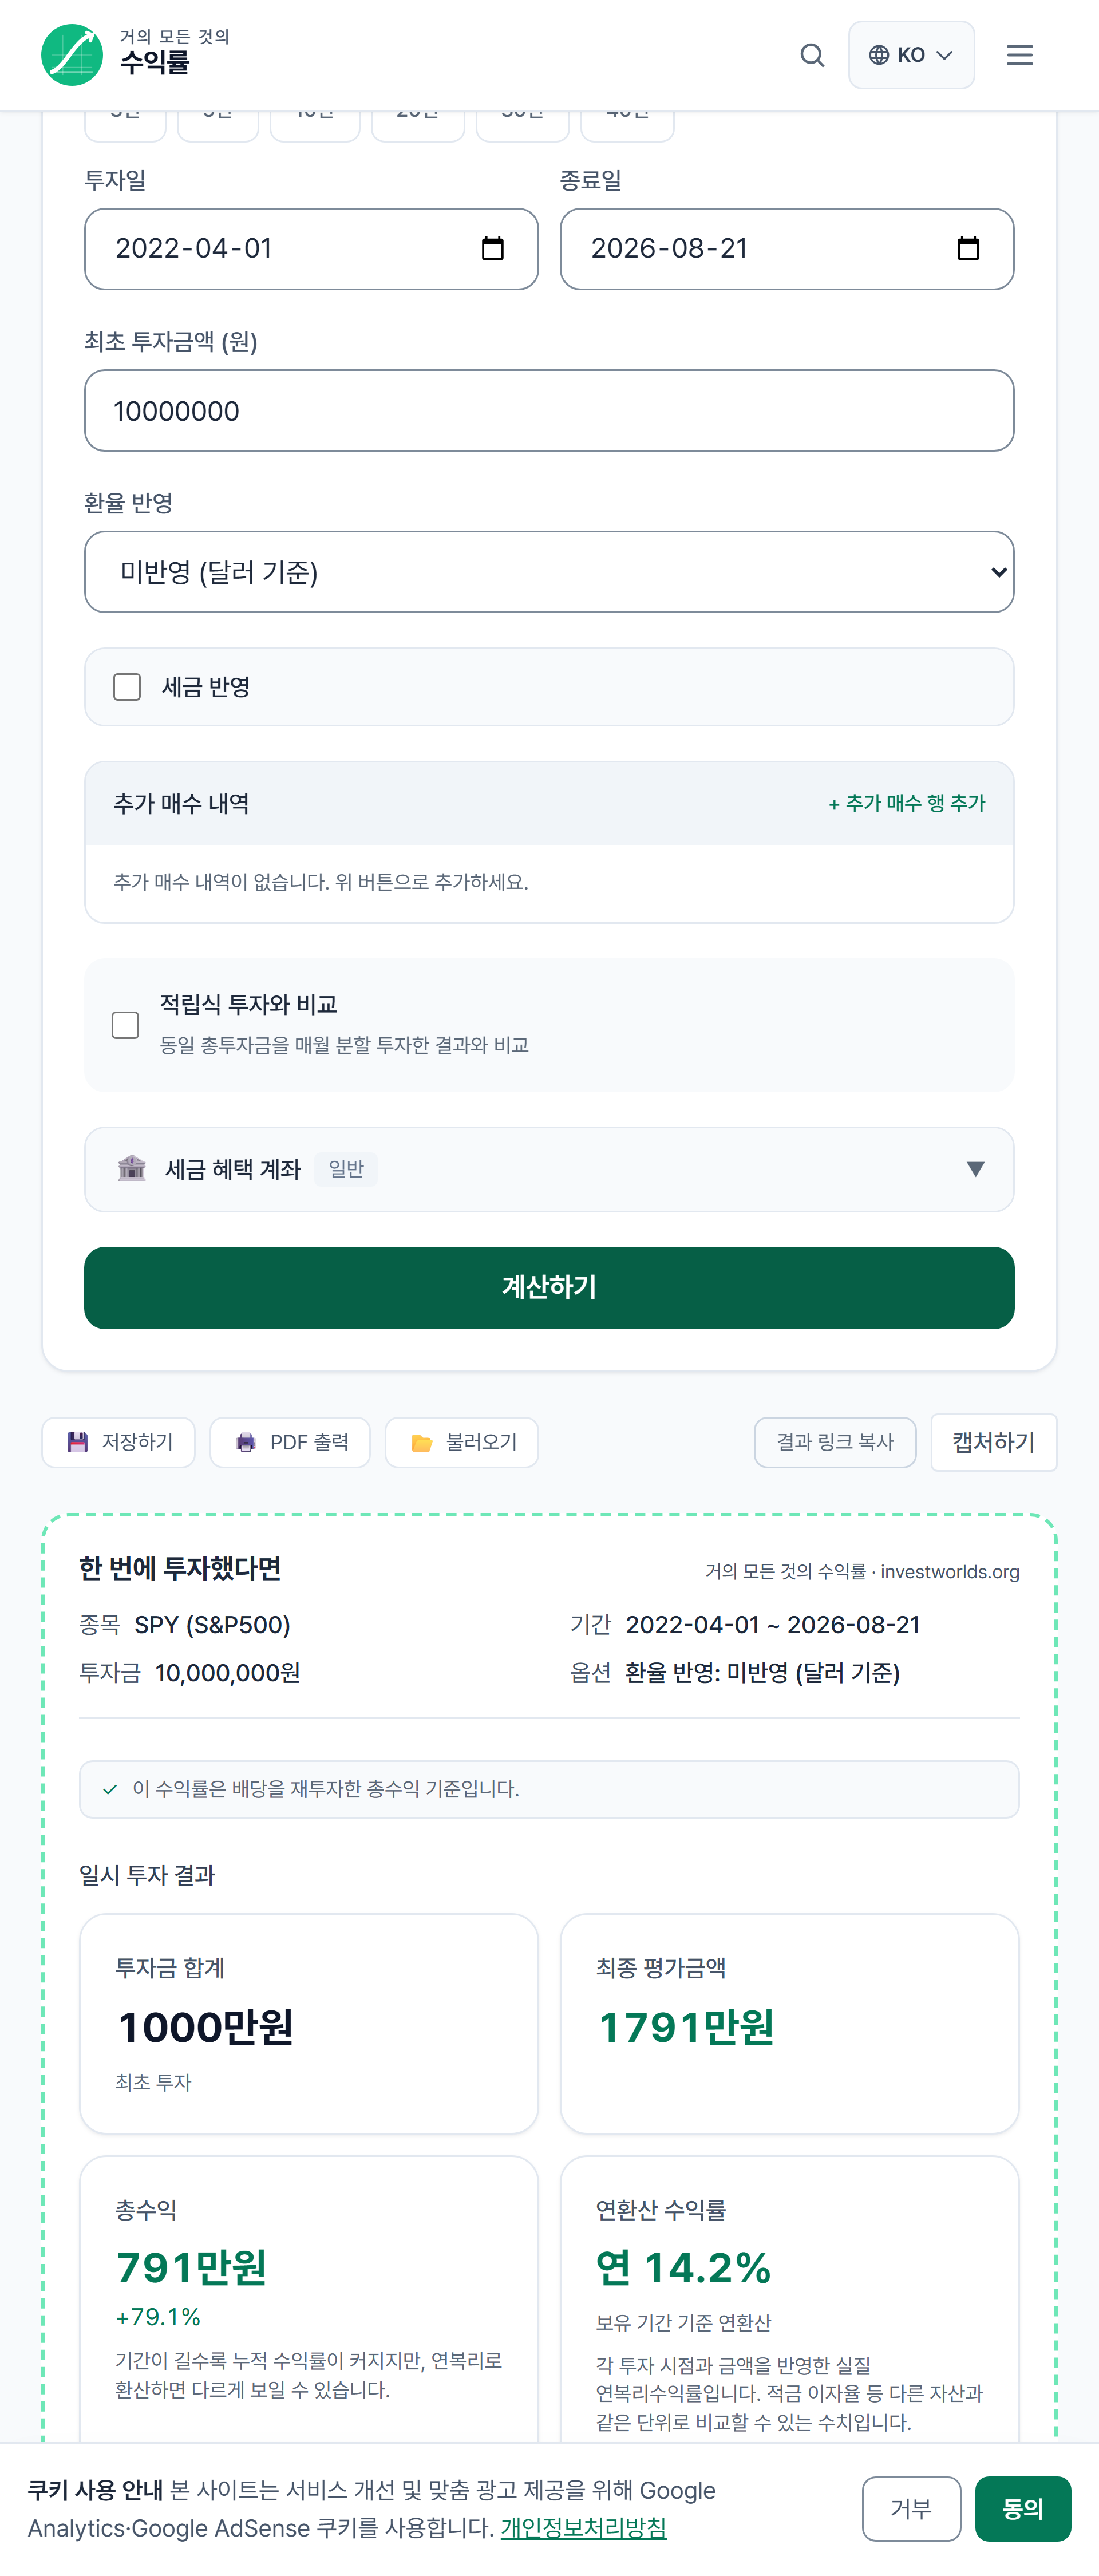This screenshot has height=2576, width=1099.
Task: Open the search magnifier icon
Action: click(812, 55)
